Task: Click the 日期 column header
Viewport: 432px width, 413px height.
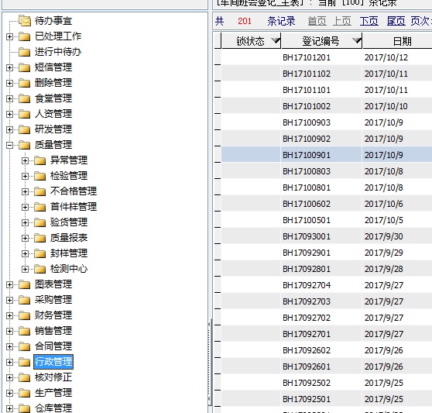Action: pos(402,41)
